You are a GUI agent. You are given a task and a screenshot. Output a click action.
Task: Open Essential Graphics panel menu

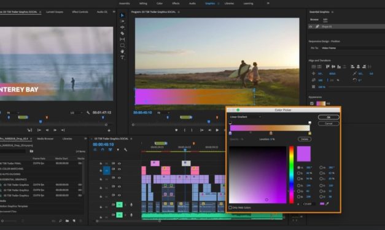[x=332, y=12]
